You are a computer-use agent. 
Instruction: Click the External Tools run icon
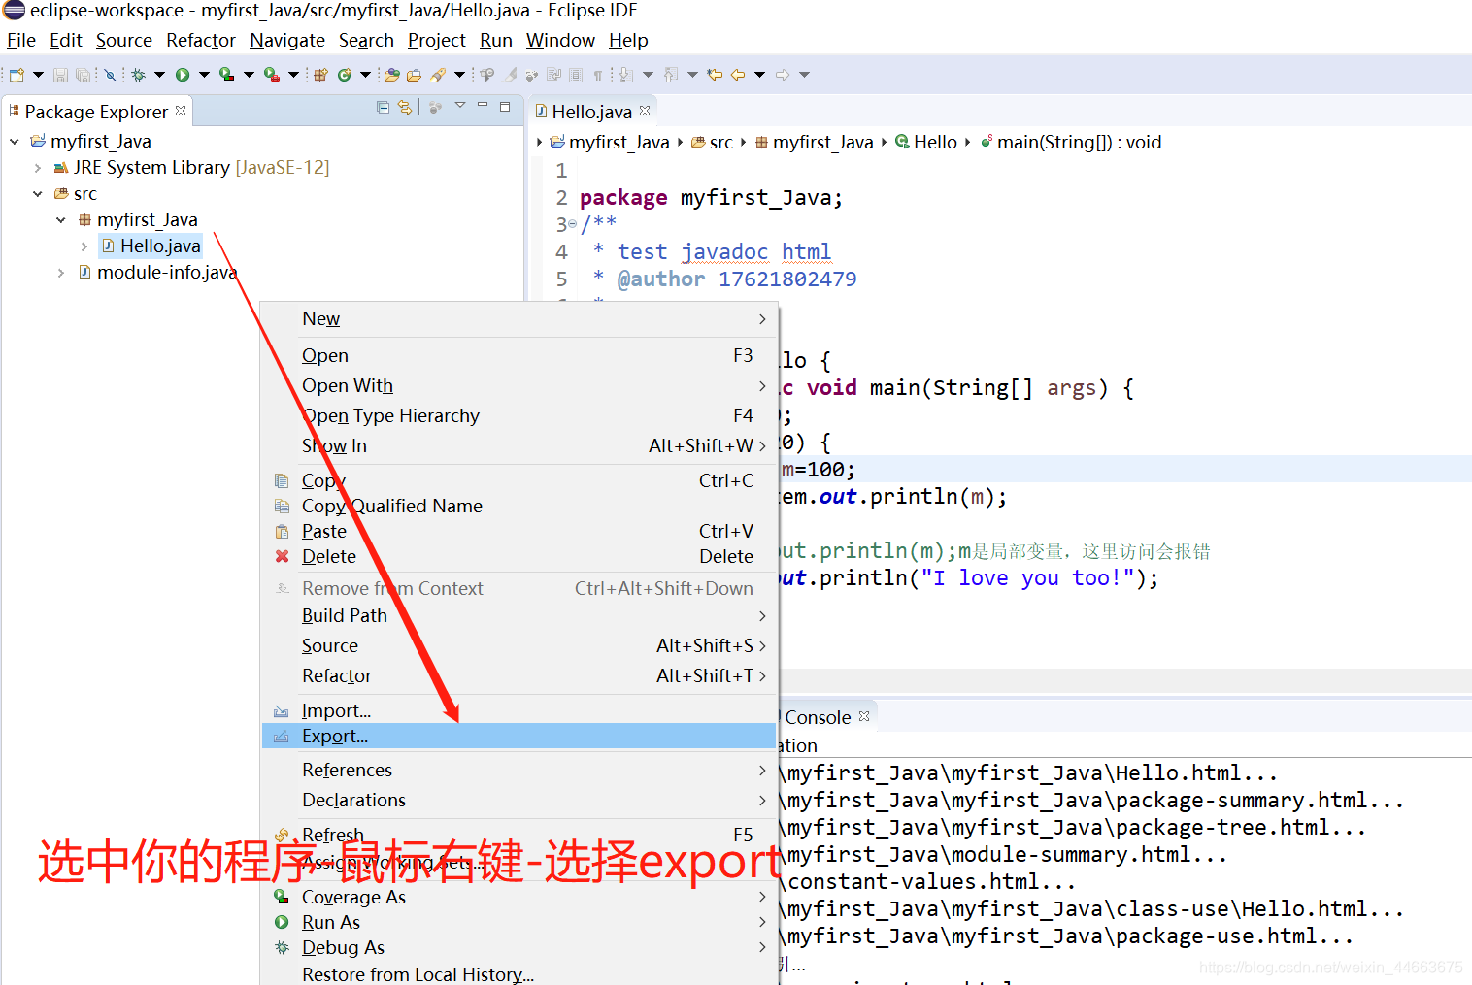(272, 75)
